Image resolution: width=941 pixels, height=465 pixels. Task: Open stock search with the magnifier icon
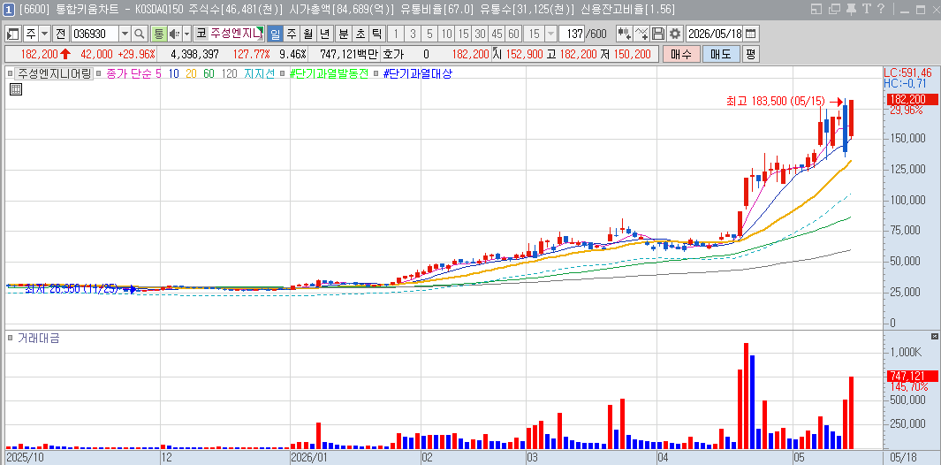[x=140, y=33]
